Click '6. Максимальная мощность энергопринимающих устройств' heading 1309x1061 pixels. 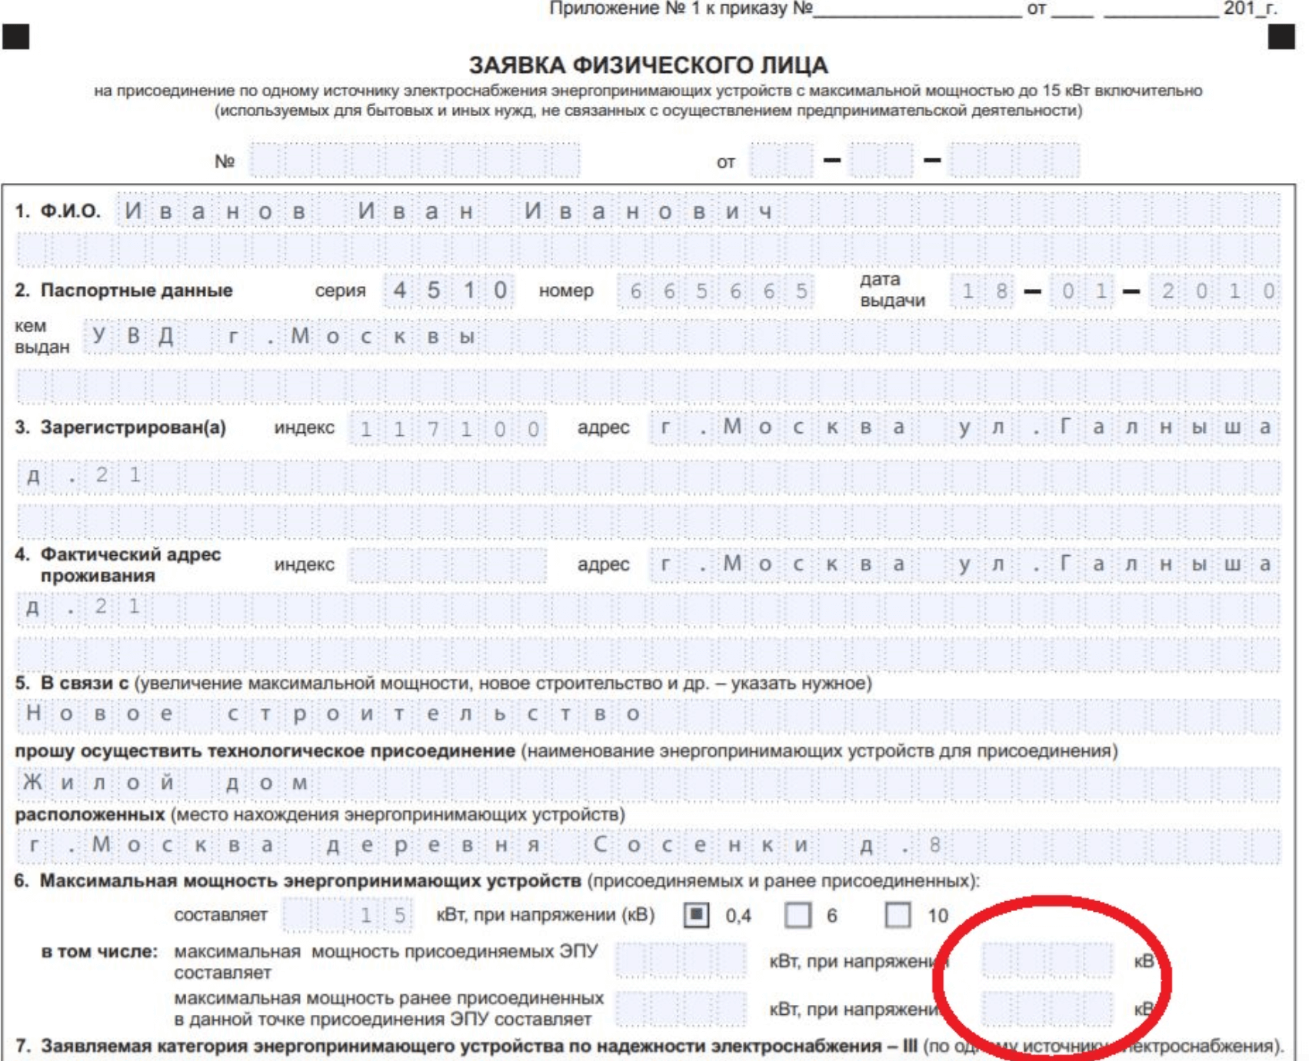(x=298, y=881)
